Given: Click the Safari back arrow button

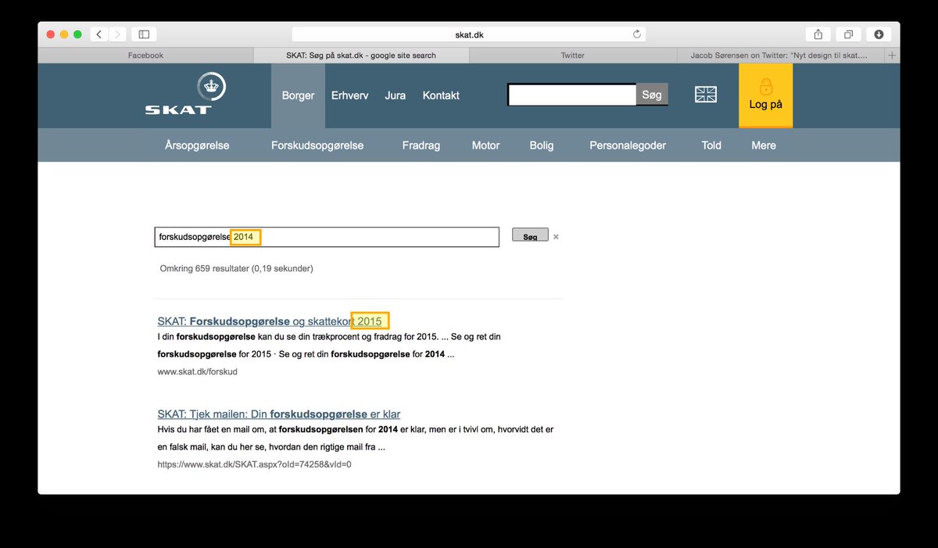Looking at the screenshot, I should pos(99,34).
